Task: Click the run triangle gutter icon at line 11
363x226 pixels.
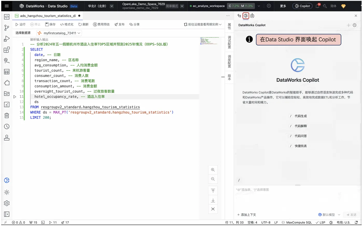Action: pyautogui.click(x=15, y=97)
